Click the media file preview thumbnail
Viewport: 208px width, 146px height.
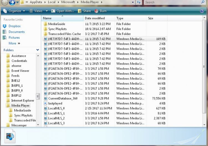click(10, 136)
